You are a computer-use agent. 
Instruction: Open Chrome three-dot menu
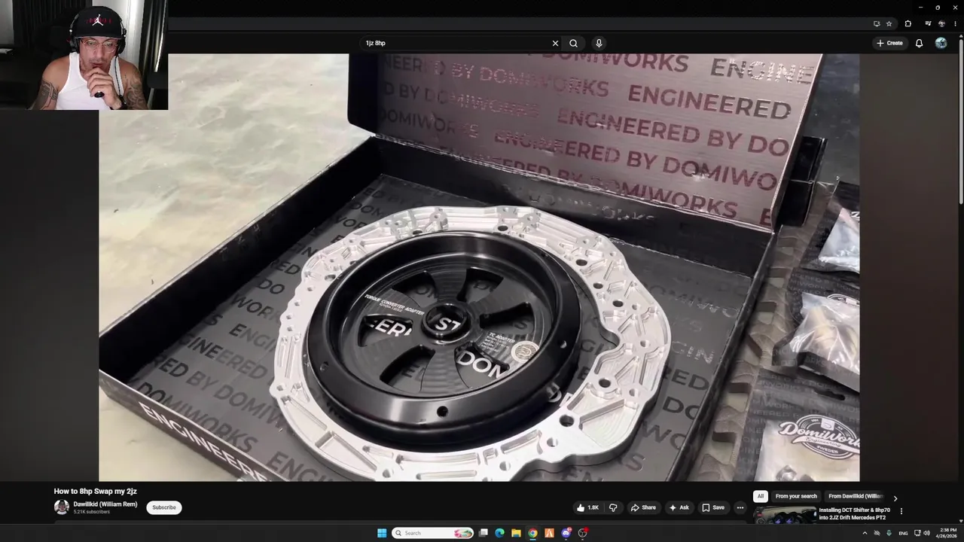[x=954, y=23]
